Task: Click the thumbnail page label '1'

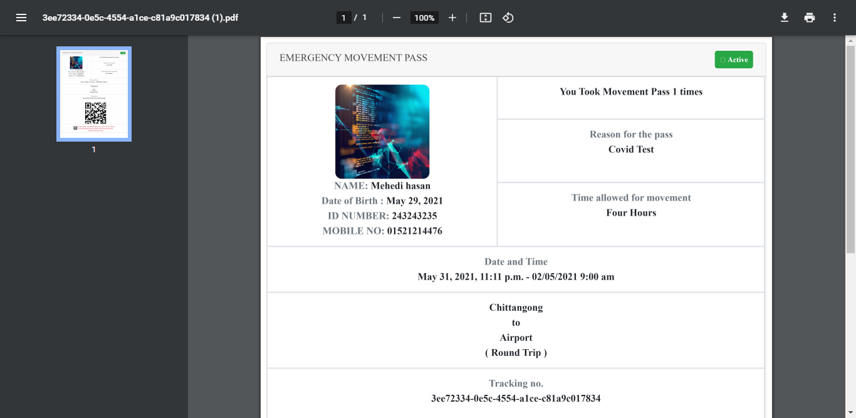Action: tap(94, 150)
